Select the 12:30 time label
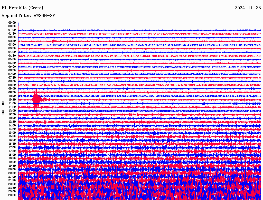This screenshot has width=263, height=200. (12, 114)
